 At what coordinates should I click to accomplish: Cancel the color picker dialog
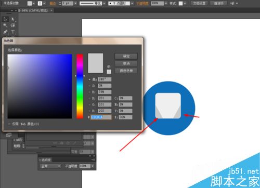(x=126, y=63)
